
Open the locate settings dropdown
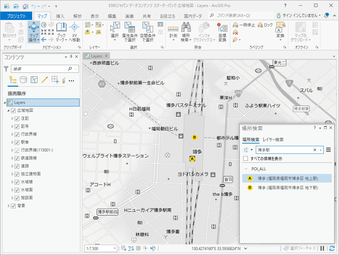click(248, 150)
